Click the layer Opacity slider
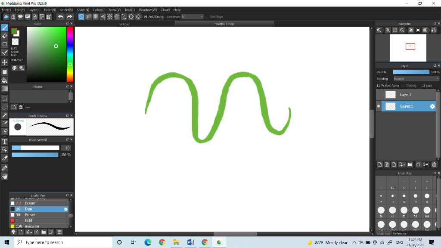Image resolution: width=441 pixels, height=248 pixels. coord(411,72)
